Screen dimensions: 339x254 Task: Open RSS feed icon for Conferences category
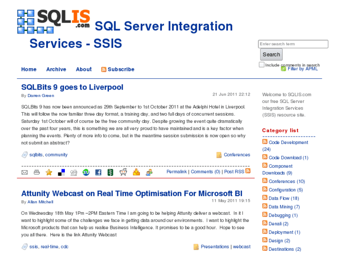pyautogui.click(x=265, y=180)
